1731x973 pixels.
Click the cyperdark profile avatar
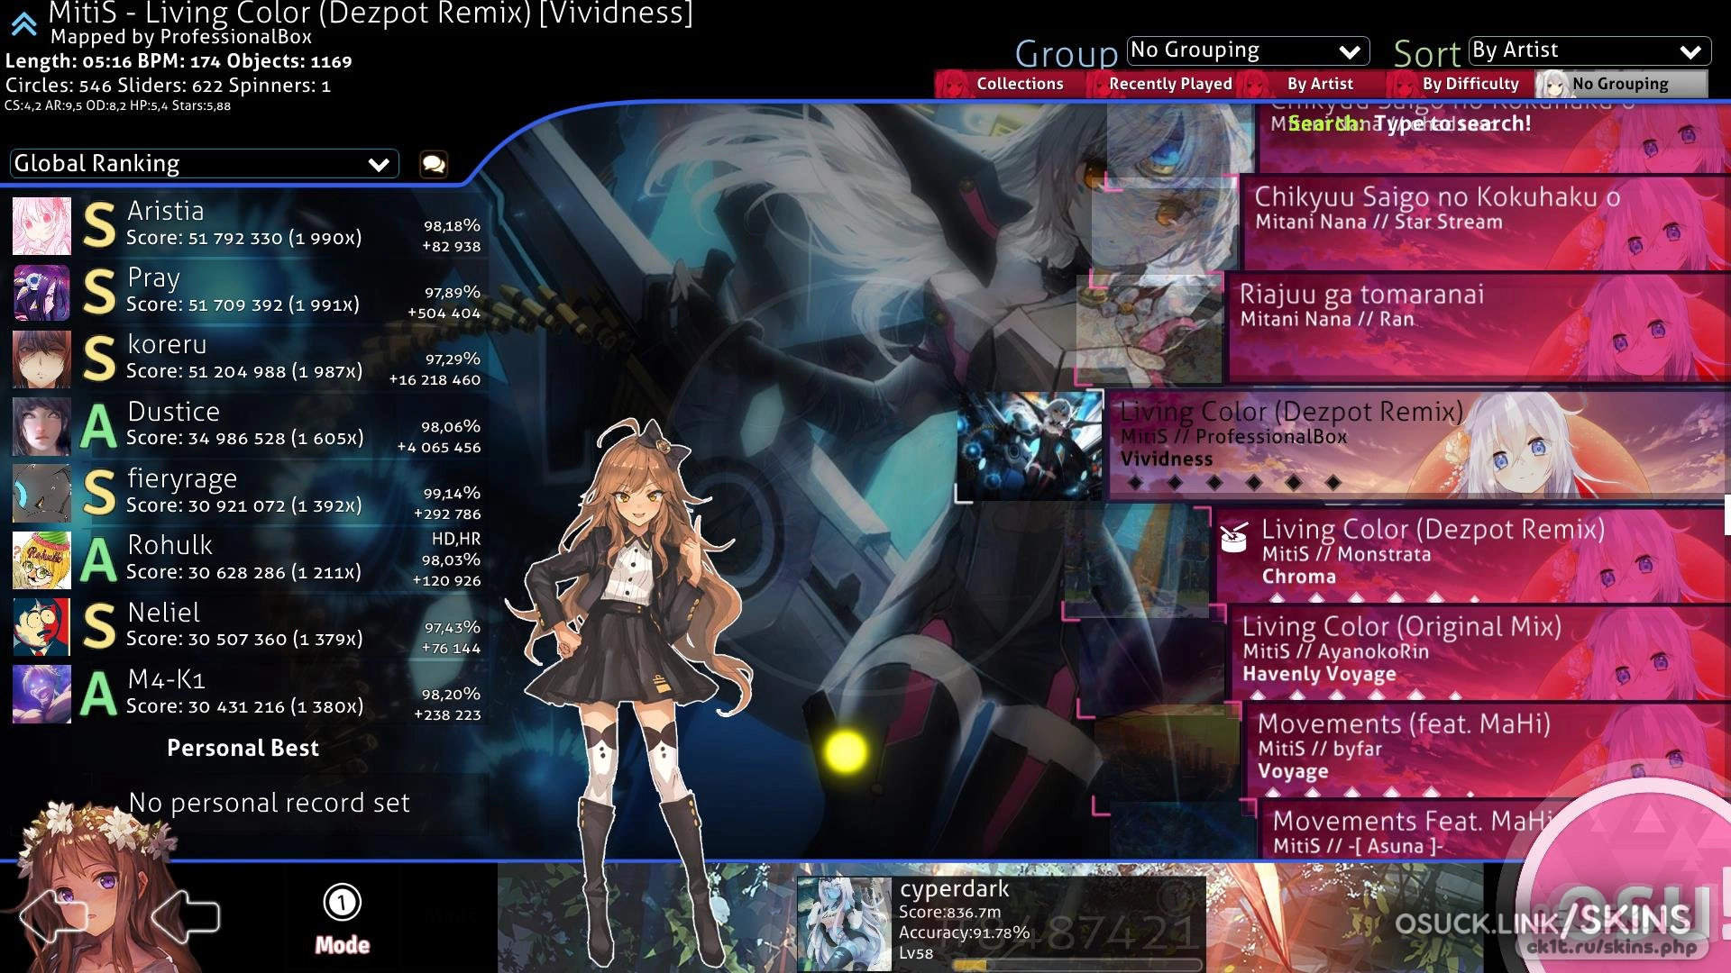(x=844, y=923)
